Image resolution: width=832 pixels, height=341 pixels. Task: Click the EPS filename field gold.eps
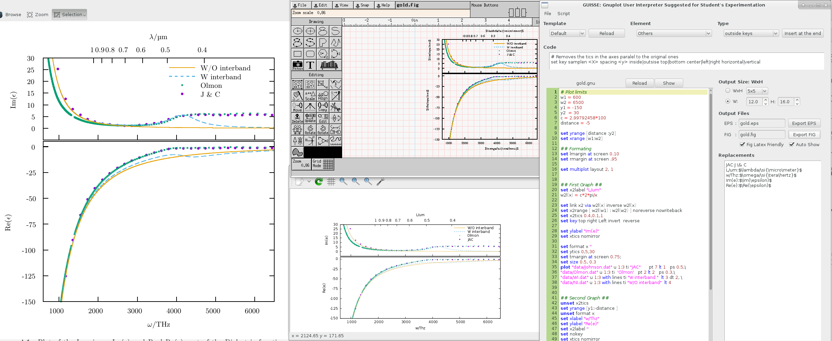pos(762,123)
